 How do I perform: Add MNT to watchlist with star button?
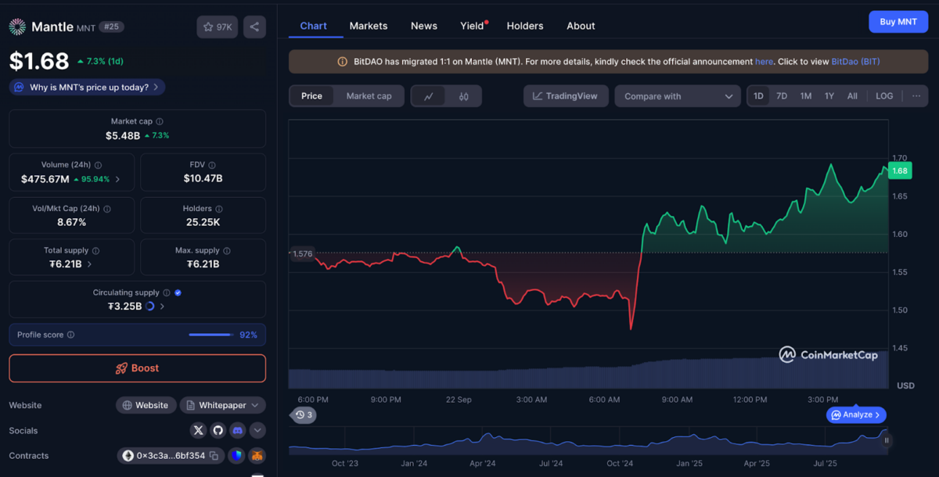(x=218, y=27)
